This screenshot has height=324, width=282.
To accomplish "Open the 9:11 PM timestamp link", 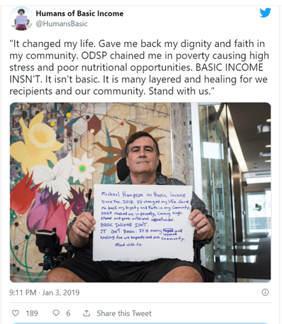I will pyautogui.click(x=23, y=292).
